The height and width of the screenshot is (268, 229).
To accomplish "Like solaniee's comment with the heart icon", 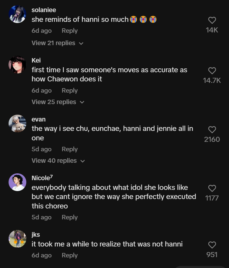I will 212,20.
